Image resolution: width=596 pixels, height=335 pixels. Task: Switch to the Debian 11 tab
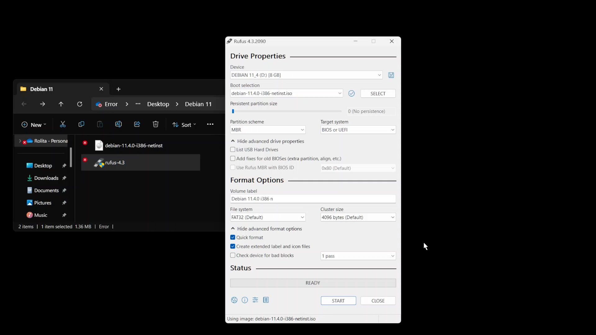click(x=42, y=89)
